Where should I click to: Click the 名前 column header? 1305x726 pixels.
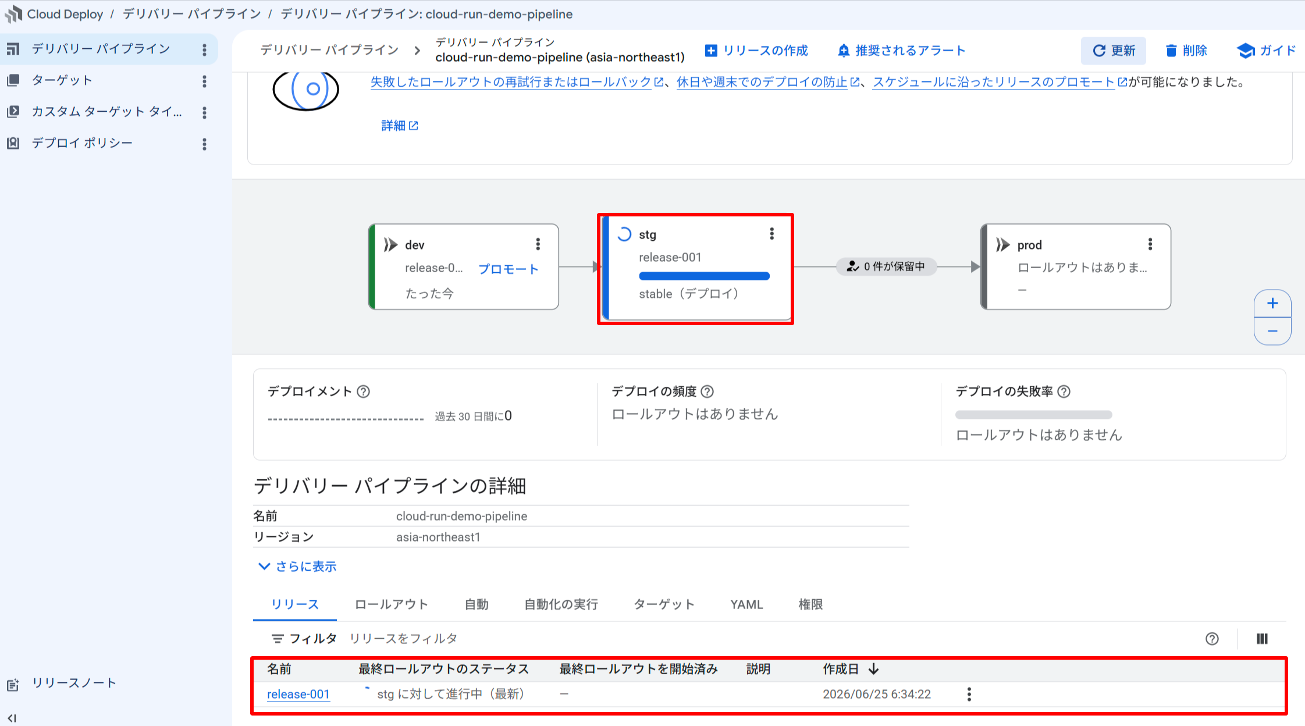tap(279, 670)
